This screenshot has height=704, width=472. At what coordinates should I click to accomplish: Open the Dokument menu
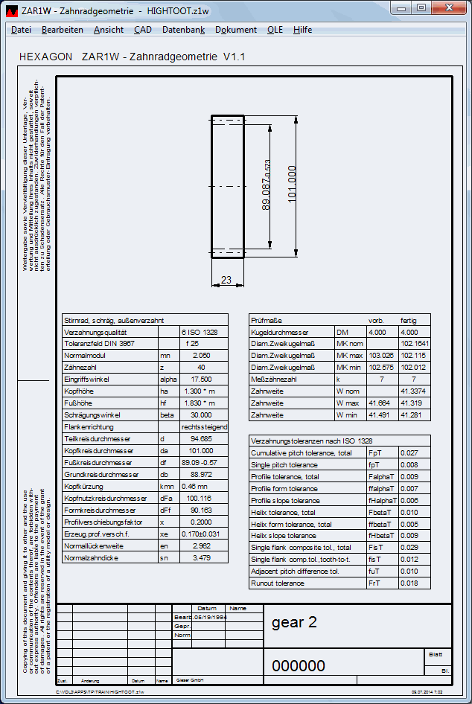point(236,30)
